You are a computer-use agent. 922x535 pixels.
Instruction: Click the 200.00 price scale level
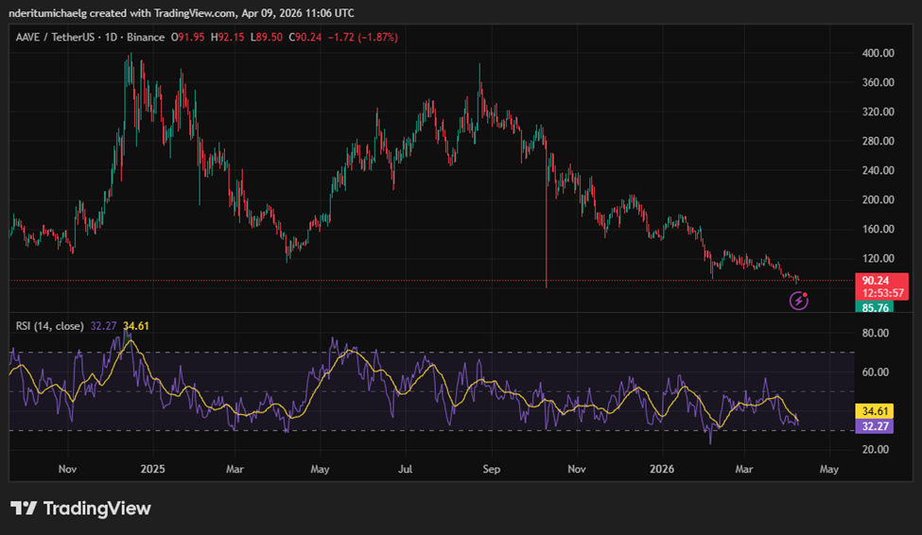(878, 200)
